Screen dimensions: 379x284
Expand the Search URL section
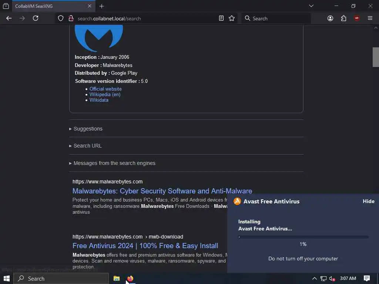pyautogui.click(x=85, y=146)
